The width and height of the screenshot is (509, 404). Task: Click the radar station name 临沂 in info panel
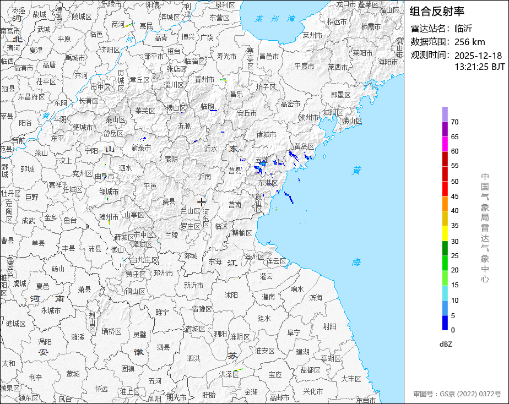pos(463,29)
